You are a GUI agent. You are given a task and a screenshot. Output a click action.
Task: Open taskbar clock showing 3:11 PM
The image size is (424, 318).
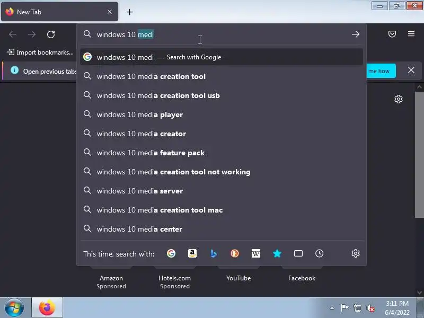pos(397,308)
